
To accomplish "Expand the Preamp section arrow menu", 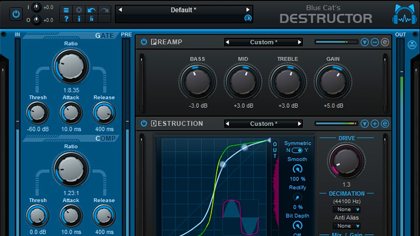I will point(364,42).
